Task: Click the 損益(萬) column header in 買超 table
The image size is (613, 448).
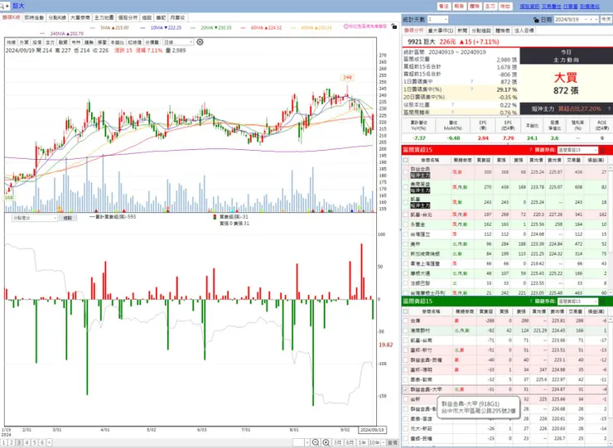Action: [596, 160]
